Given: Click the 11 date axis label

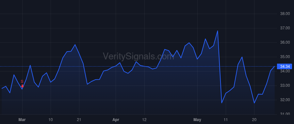Looking at the screenshot, I should (226, 120).
